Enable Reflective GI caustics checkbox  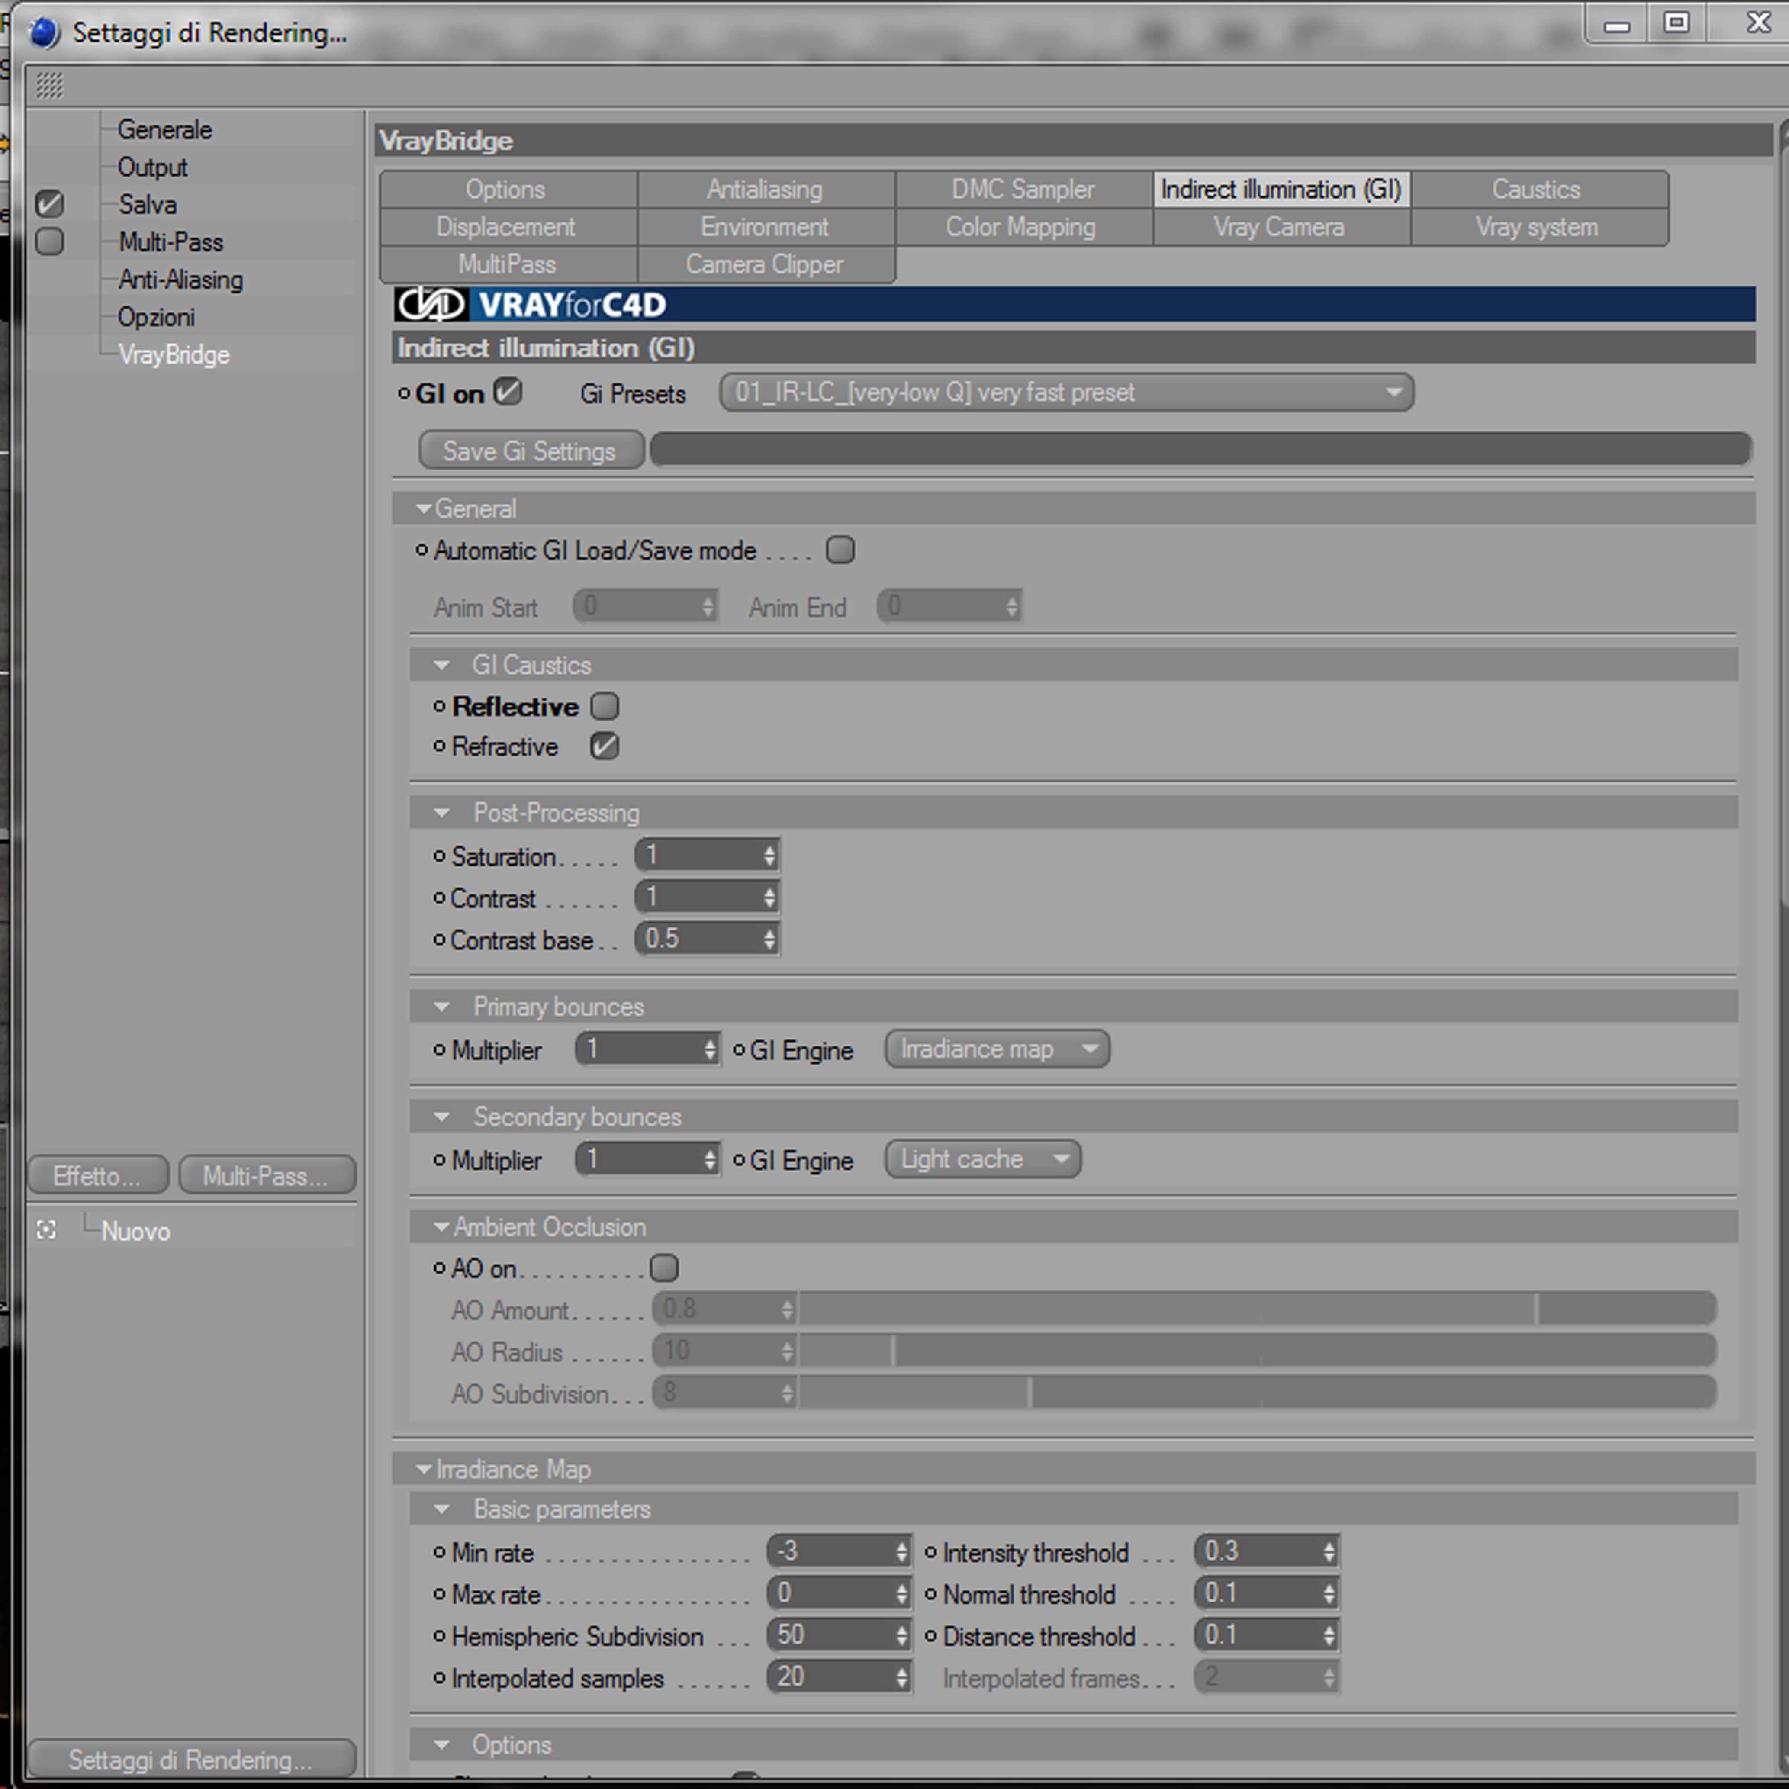click(x=605, y=707)
